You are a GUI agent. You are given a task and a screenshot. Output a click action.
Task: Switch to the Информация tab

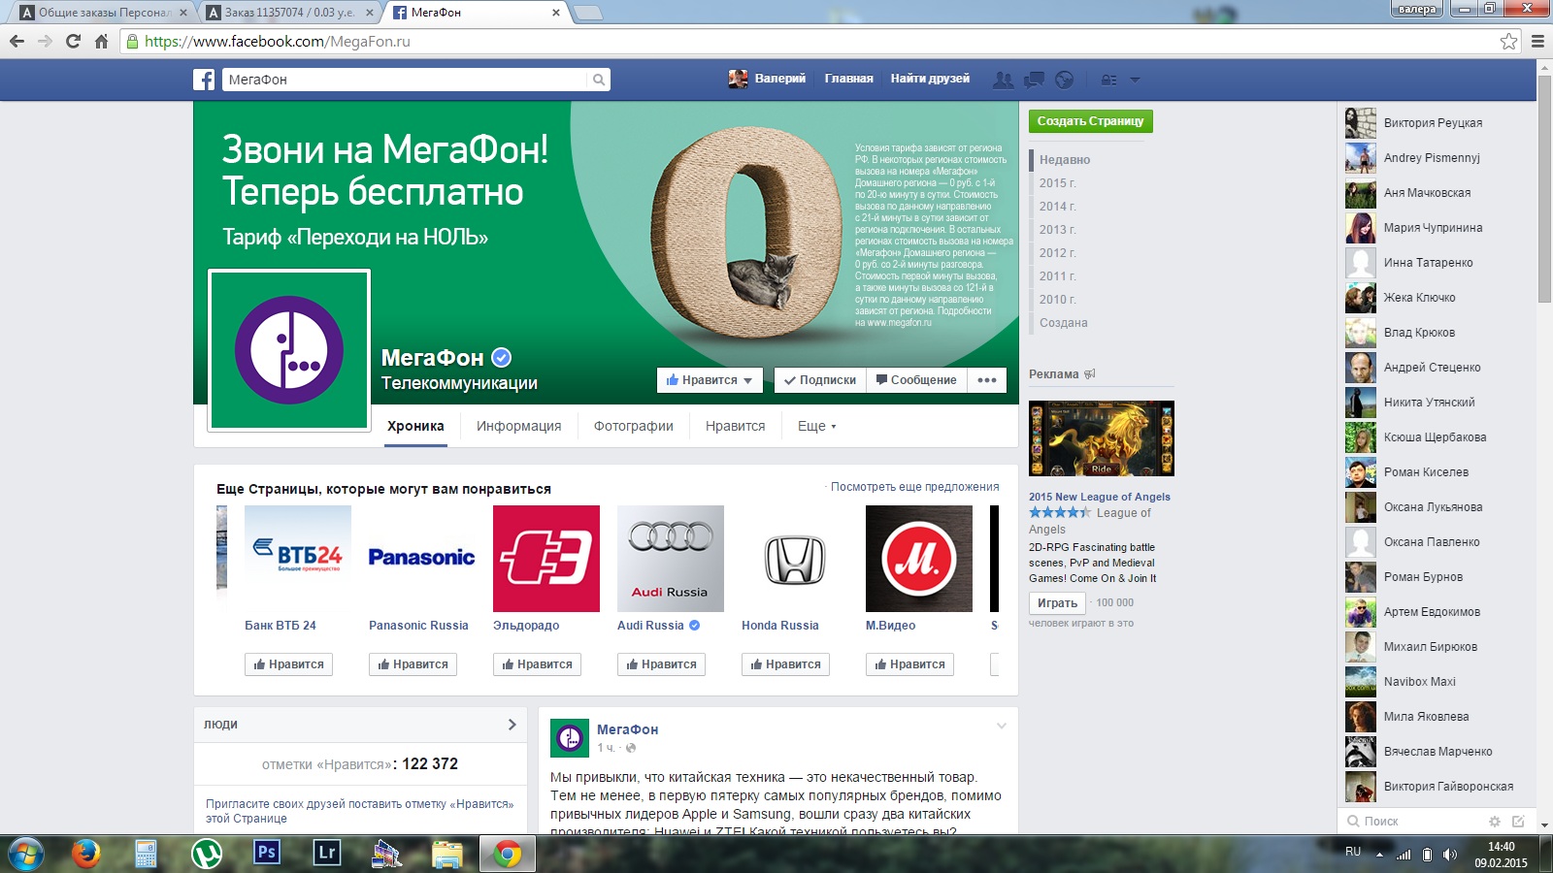pos(519,426)
